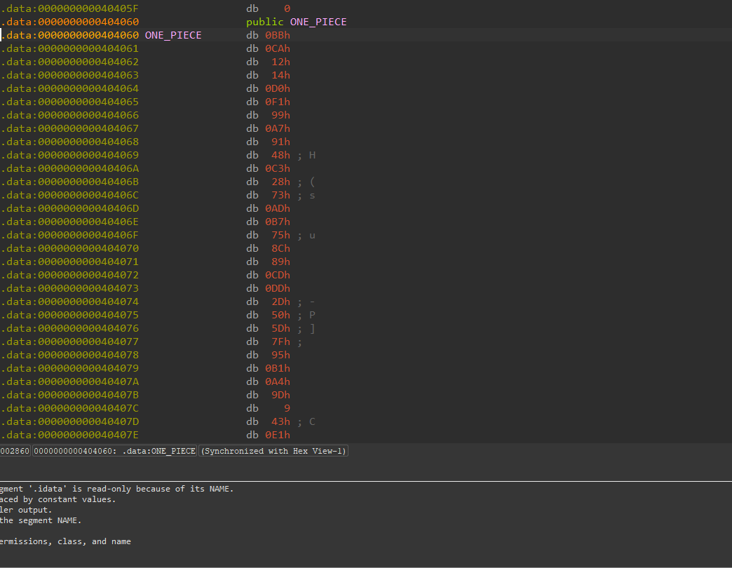Click the .data:ONE_PIECE status bar location field

tap(115, 451)
